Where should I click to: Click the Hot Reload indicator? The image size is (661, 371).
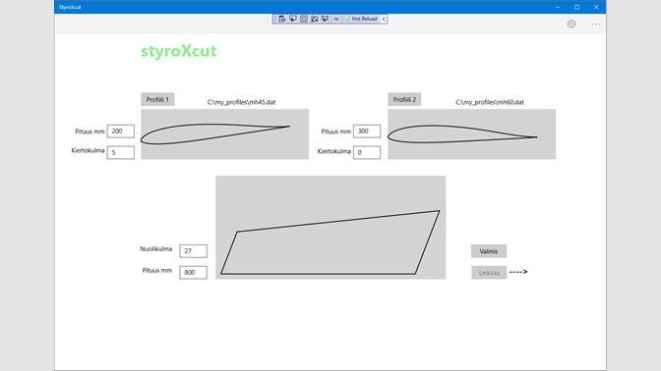point(361,19)
